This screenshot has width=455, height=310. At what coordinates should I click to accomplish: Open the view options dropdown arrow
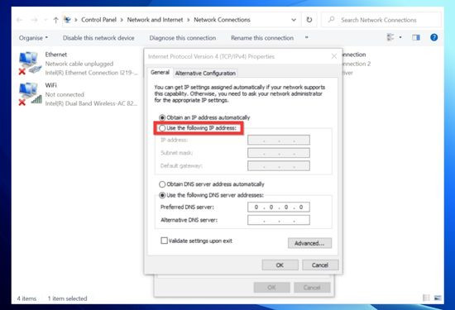pyautogui.click(x=400, y=37)
